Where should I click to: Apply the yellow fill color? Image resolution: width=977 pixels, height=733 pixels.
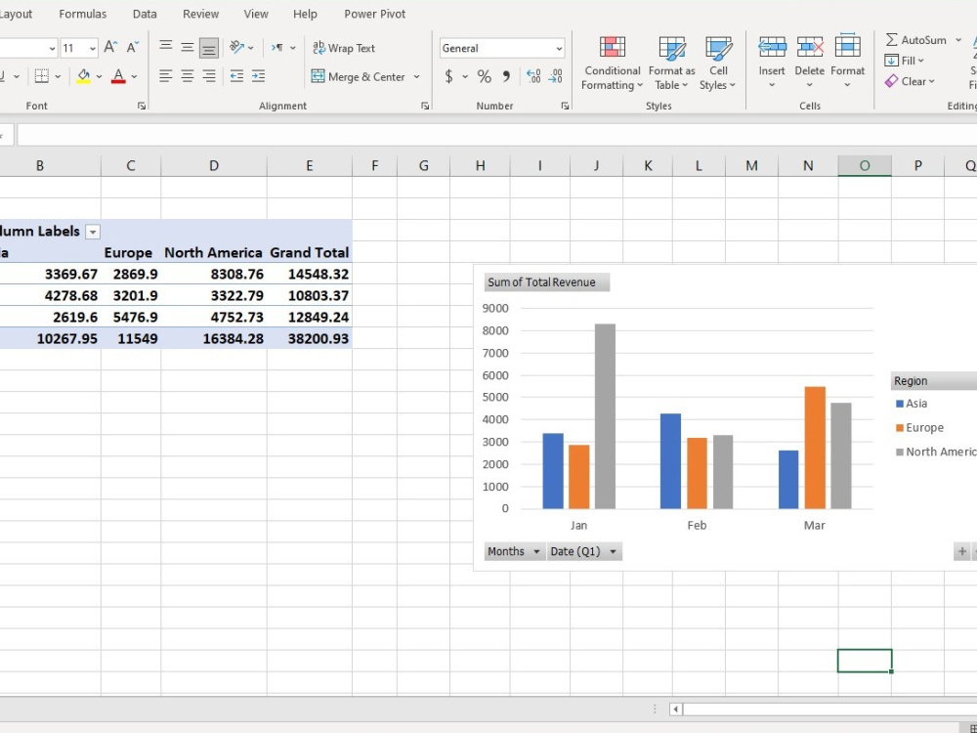coord(83,76)
